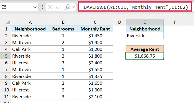Expand the formula bar chevron
The image size is (194, 103).
73,7
